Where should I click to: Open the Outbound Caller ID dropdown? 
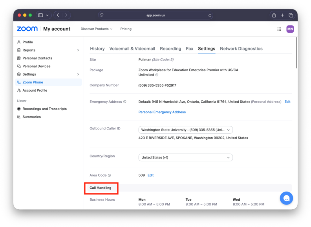pyautogui.click(x=185, y=130)
